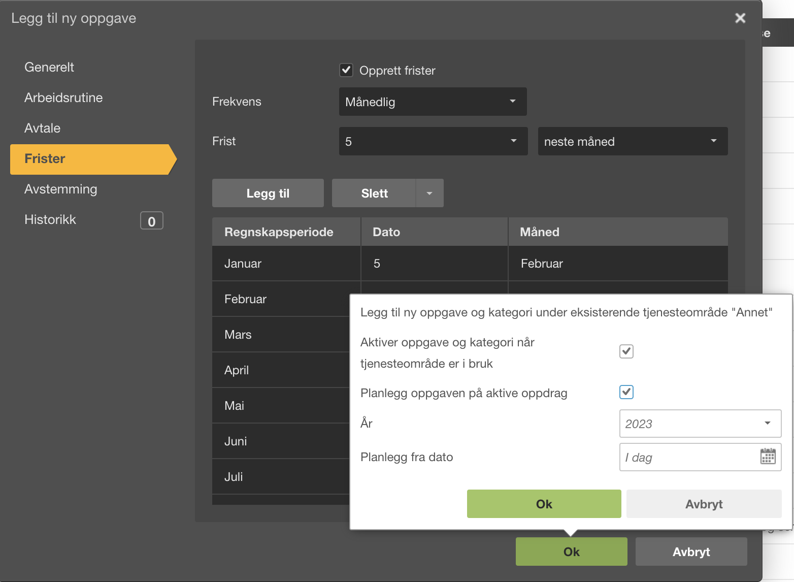794x582 pixels.
Task: Open the Historikk tab
Action: (x=50, y=219)
